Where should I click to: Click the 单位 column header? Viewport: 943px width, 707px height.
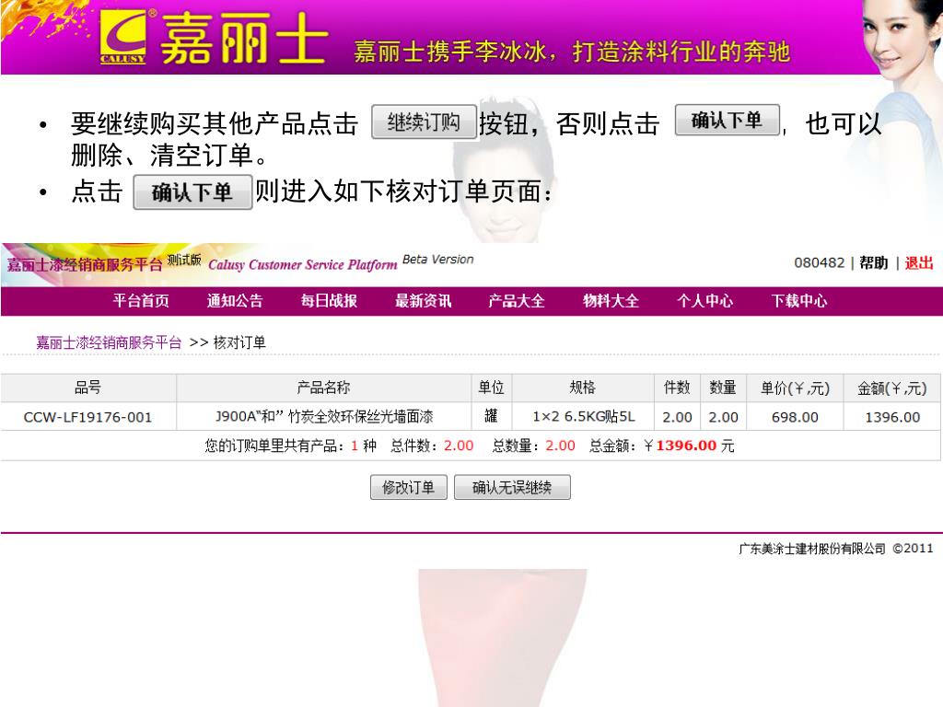point(492,388)
